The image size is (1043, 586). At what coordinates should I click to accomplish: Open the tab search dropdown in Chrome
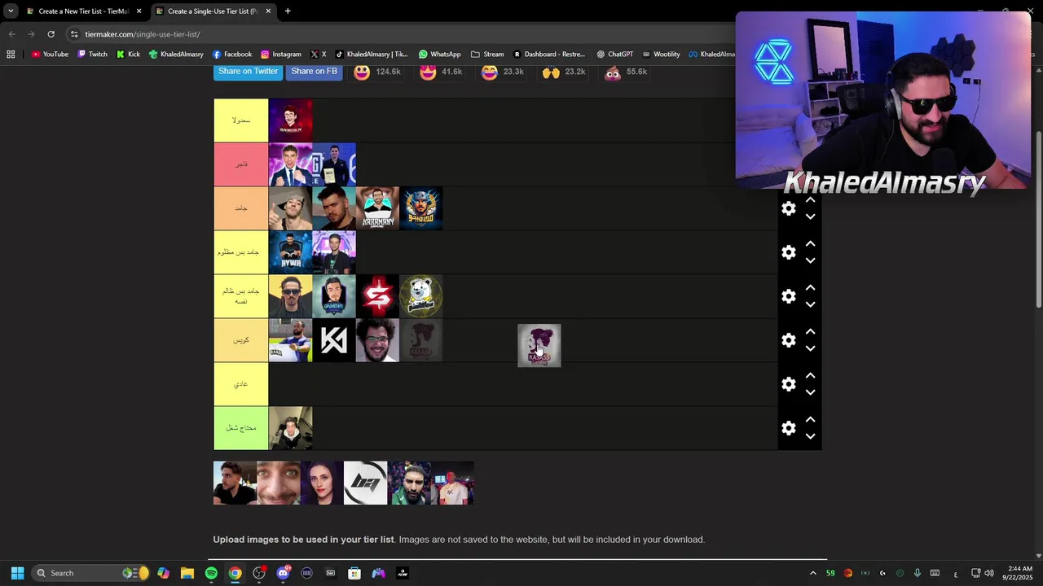pos(11,11)
